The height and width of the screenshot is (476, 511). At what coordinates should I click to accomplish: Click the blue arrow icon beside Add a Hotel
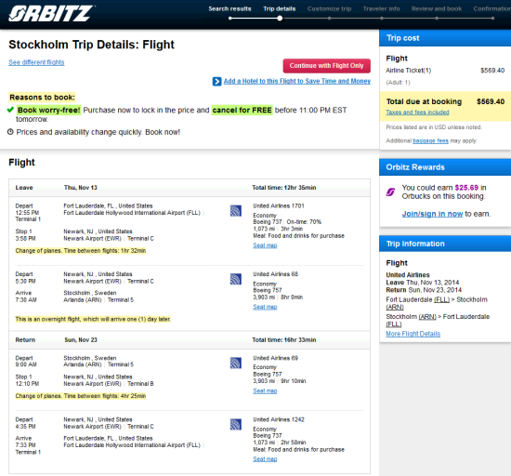216,81
